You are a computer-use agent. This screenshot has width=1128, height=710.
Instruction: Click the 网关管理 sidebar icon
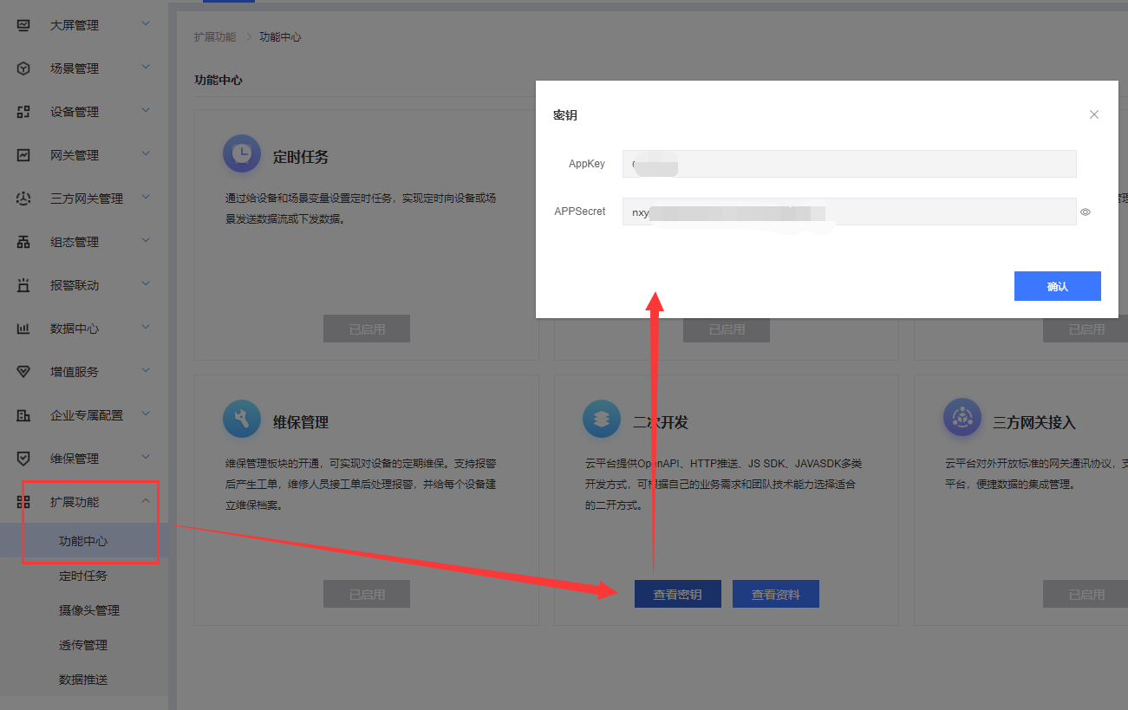coord(24,155)
